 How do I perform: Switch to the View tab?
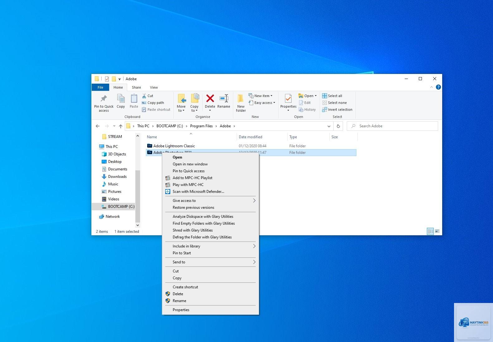coord(154,87)
